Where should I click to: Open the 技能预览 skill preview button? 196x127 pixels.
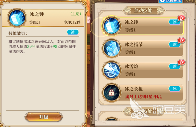point(171,1)
